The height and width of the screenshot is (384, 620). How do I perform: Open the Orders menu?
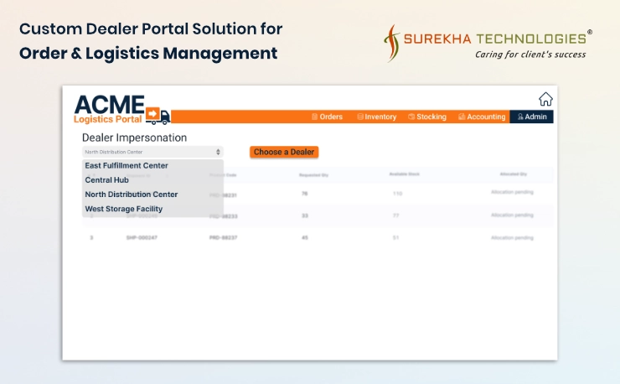click(x=327, y=117)
